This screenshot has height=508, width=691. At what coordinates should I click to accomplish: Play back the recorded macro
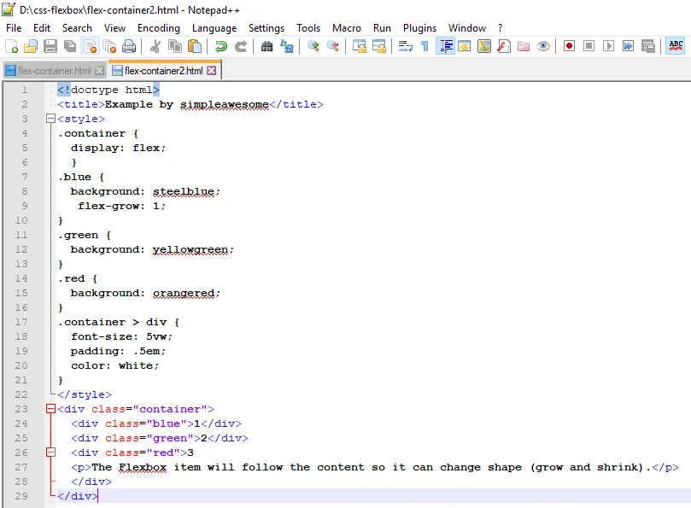click(609, 46)
